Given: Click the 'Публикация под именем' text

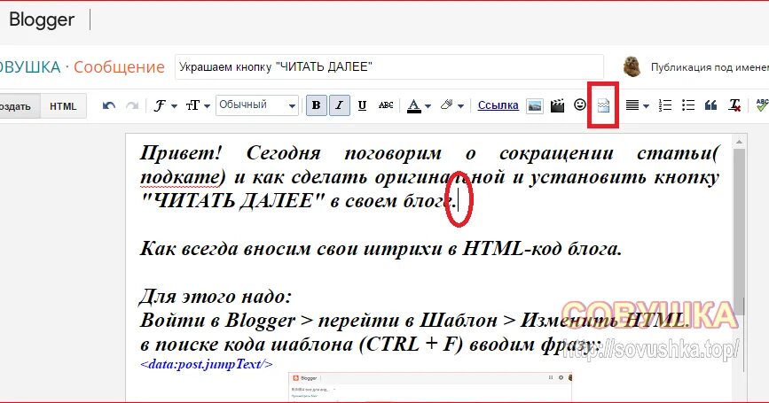Looking at the screenshot, I should (710, 67).
